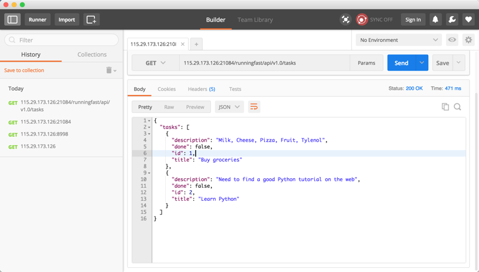Open the response Cookies tab
Screen dimensions: 479x272
[166, 89]
